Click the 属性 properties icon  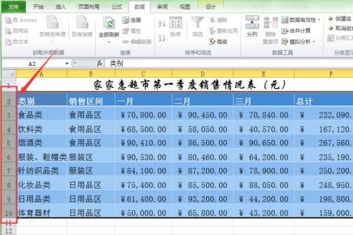click(x=125, y=31)
